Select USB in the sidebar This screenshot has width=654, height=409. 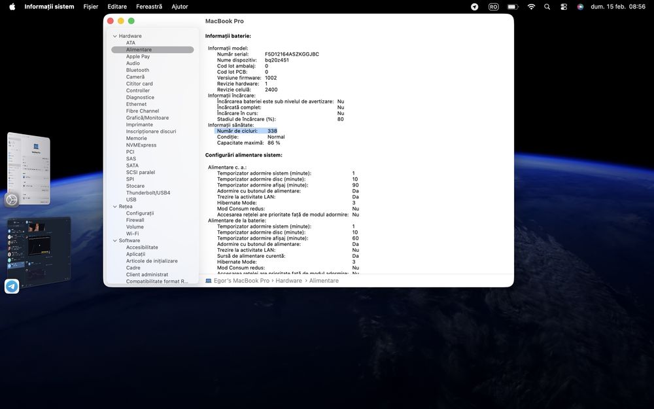point(131,200)
